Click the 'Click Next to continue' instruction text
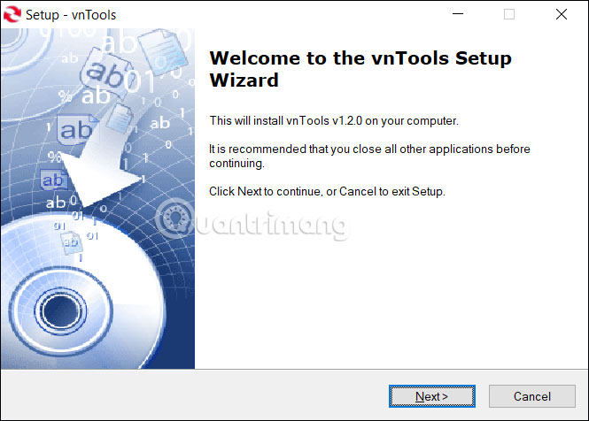This screenshot has width=589, height=421. [x=326, y=191]
